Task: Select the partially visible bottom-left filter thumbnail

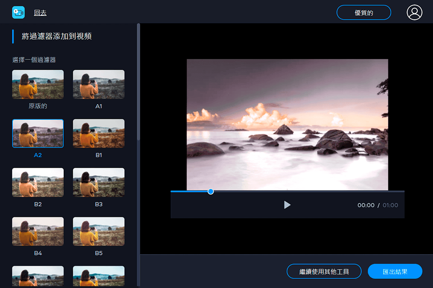Action: 38,277
